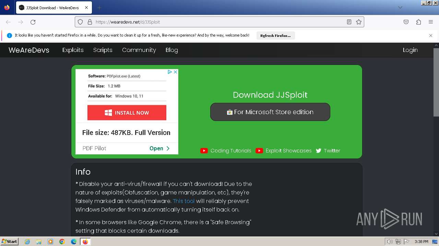This screenshot has width=439, height=246.
Task: Open File Explorer from taskbar
Action: (x=39, y=242)
